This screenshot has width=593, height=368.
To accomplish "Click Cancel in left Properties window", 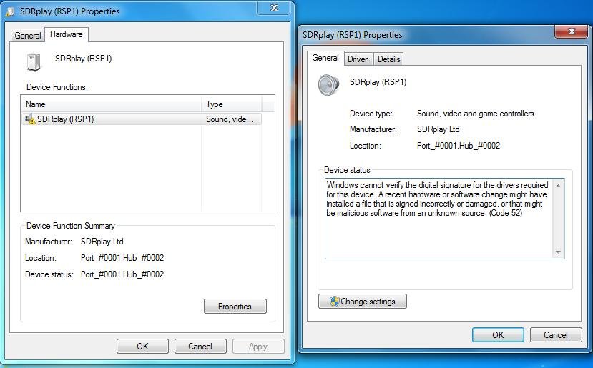I will 200,347.
